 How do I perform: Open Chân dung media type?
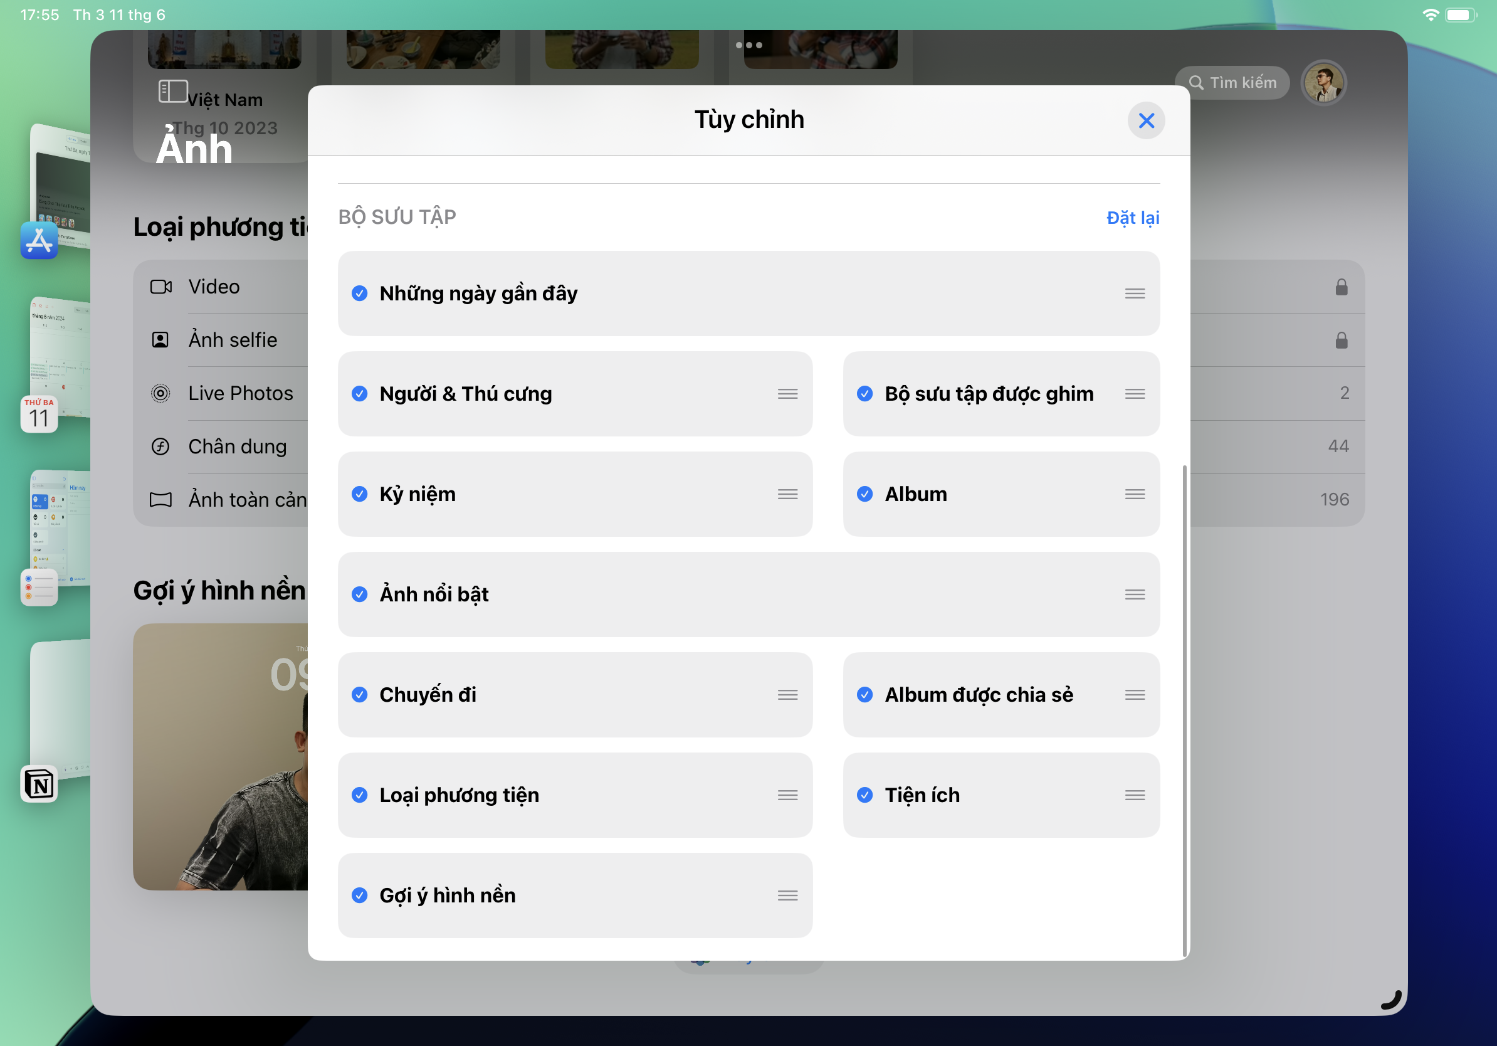coord(221,446)
